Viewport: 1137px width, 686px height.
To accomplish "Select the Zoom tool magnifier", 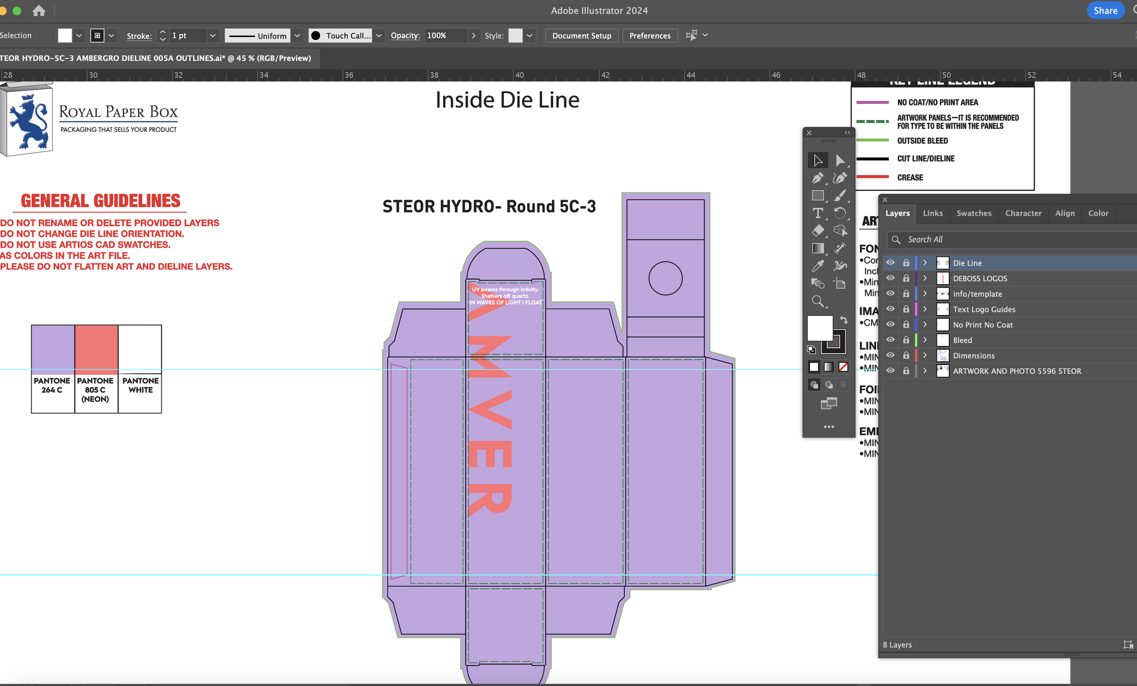I will [818, 301].
